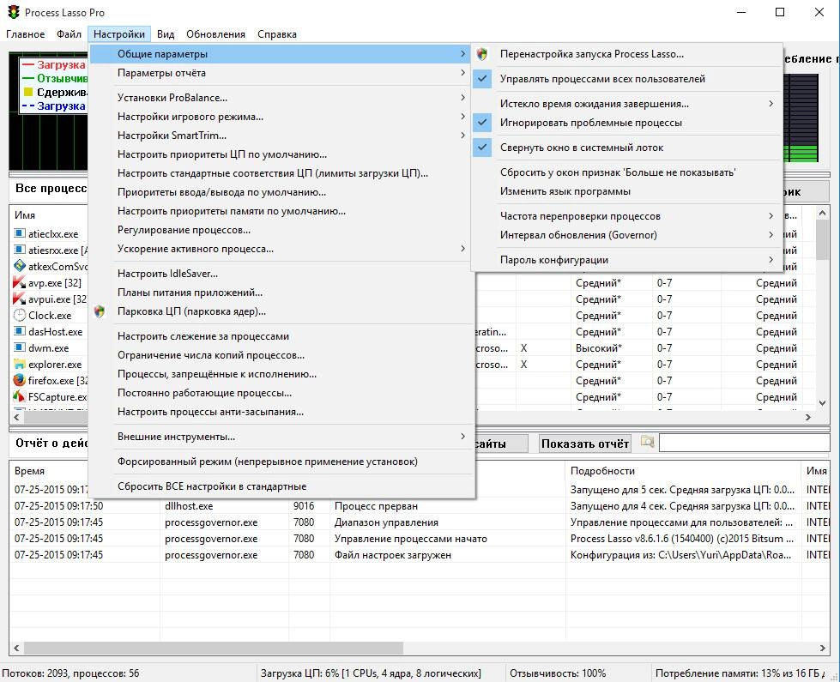Click the log scroll-right arrow
Screen dimensions: 840x682
(822, 648)
